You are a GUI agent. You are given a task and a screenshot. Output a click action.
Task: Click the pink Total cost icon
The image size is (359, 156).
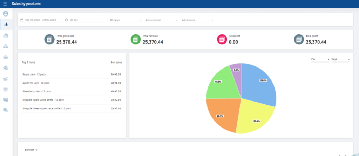(222, 40)
